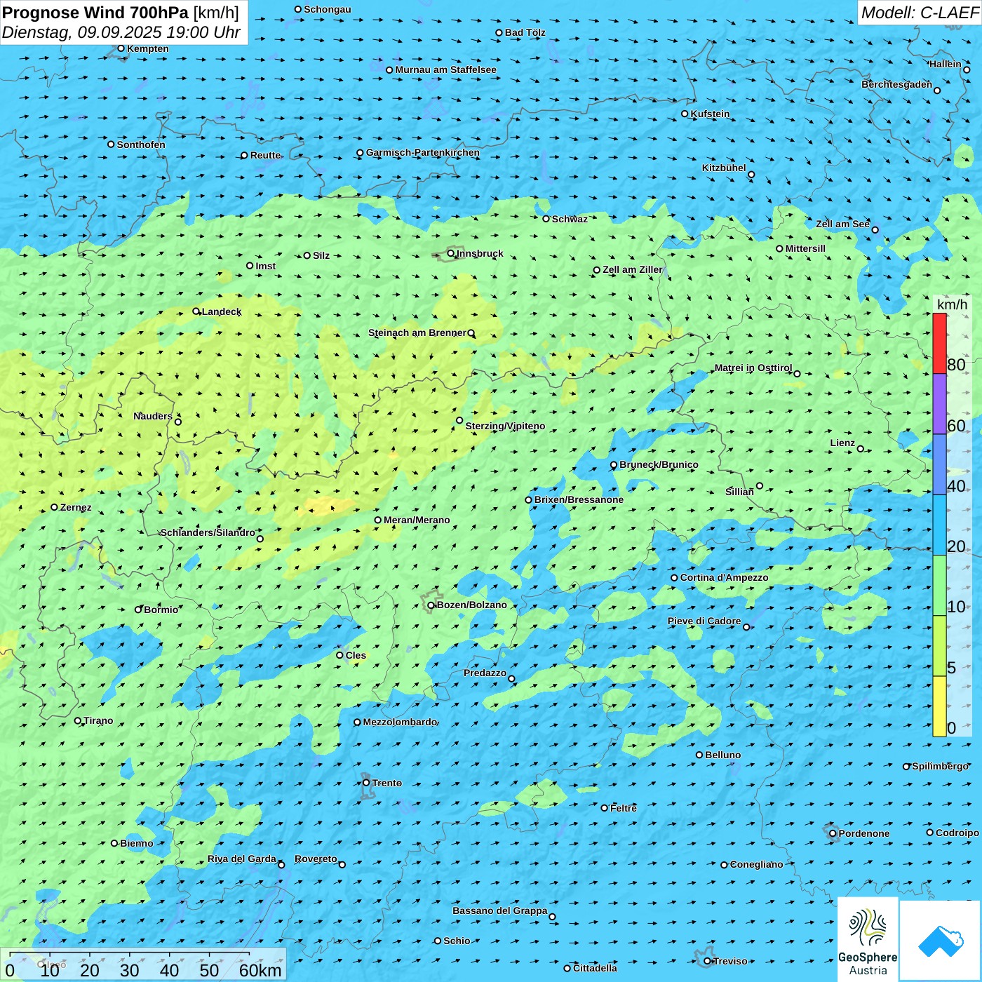This screenshot has width=982, height=982.
Task: Click the Bozen/Bolzano city marker dot
Action: pos(431,605)
